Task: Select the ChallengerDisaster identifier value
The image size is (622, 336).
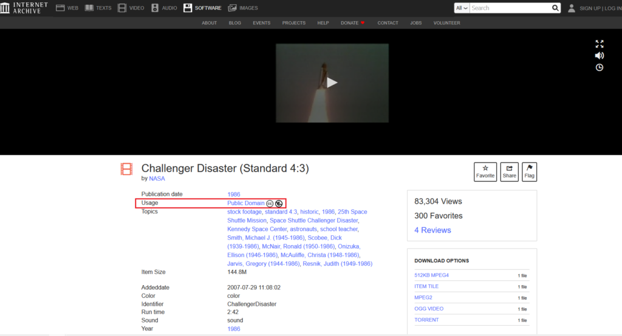Action: 251,304
